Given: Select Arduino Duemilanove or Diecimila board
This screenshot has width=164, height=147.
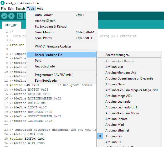Looking at the screenshot, I should 129,78.
